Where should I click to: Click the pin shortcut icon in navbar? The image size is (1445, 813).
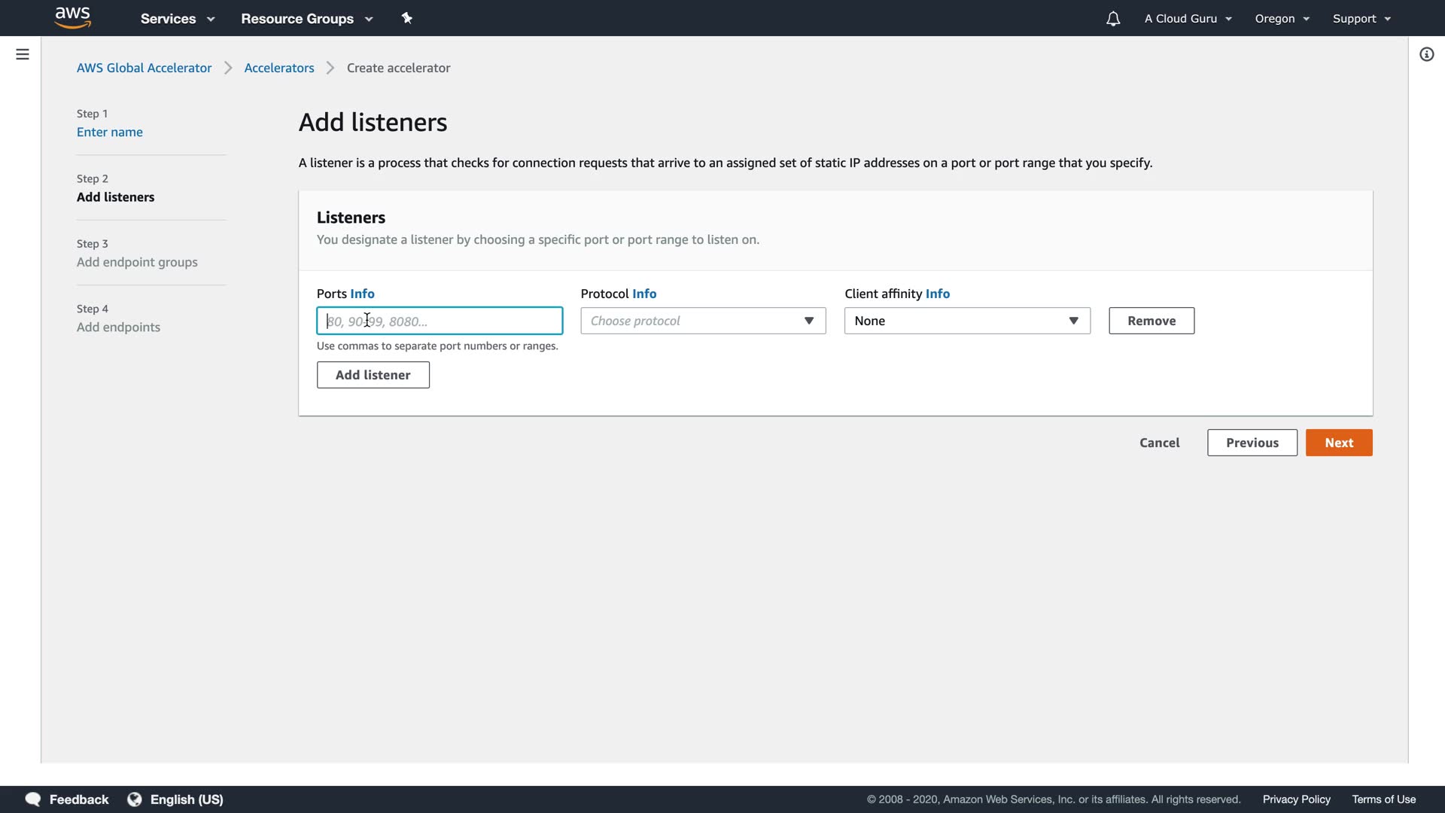(x=407, y=18)
